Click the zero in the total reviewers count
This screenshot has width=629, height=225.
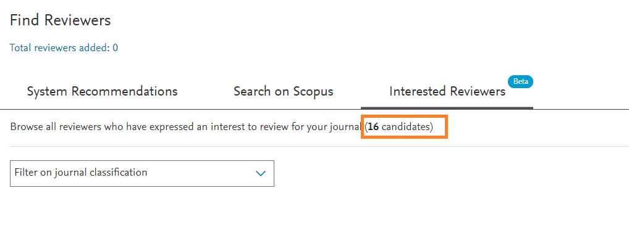click(x=115, y=48)
